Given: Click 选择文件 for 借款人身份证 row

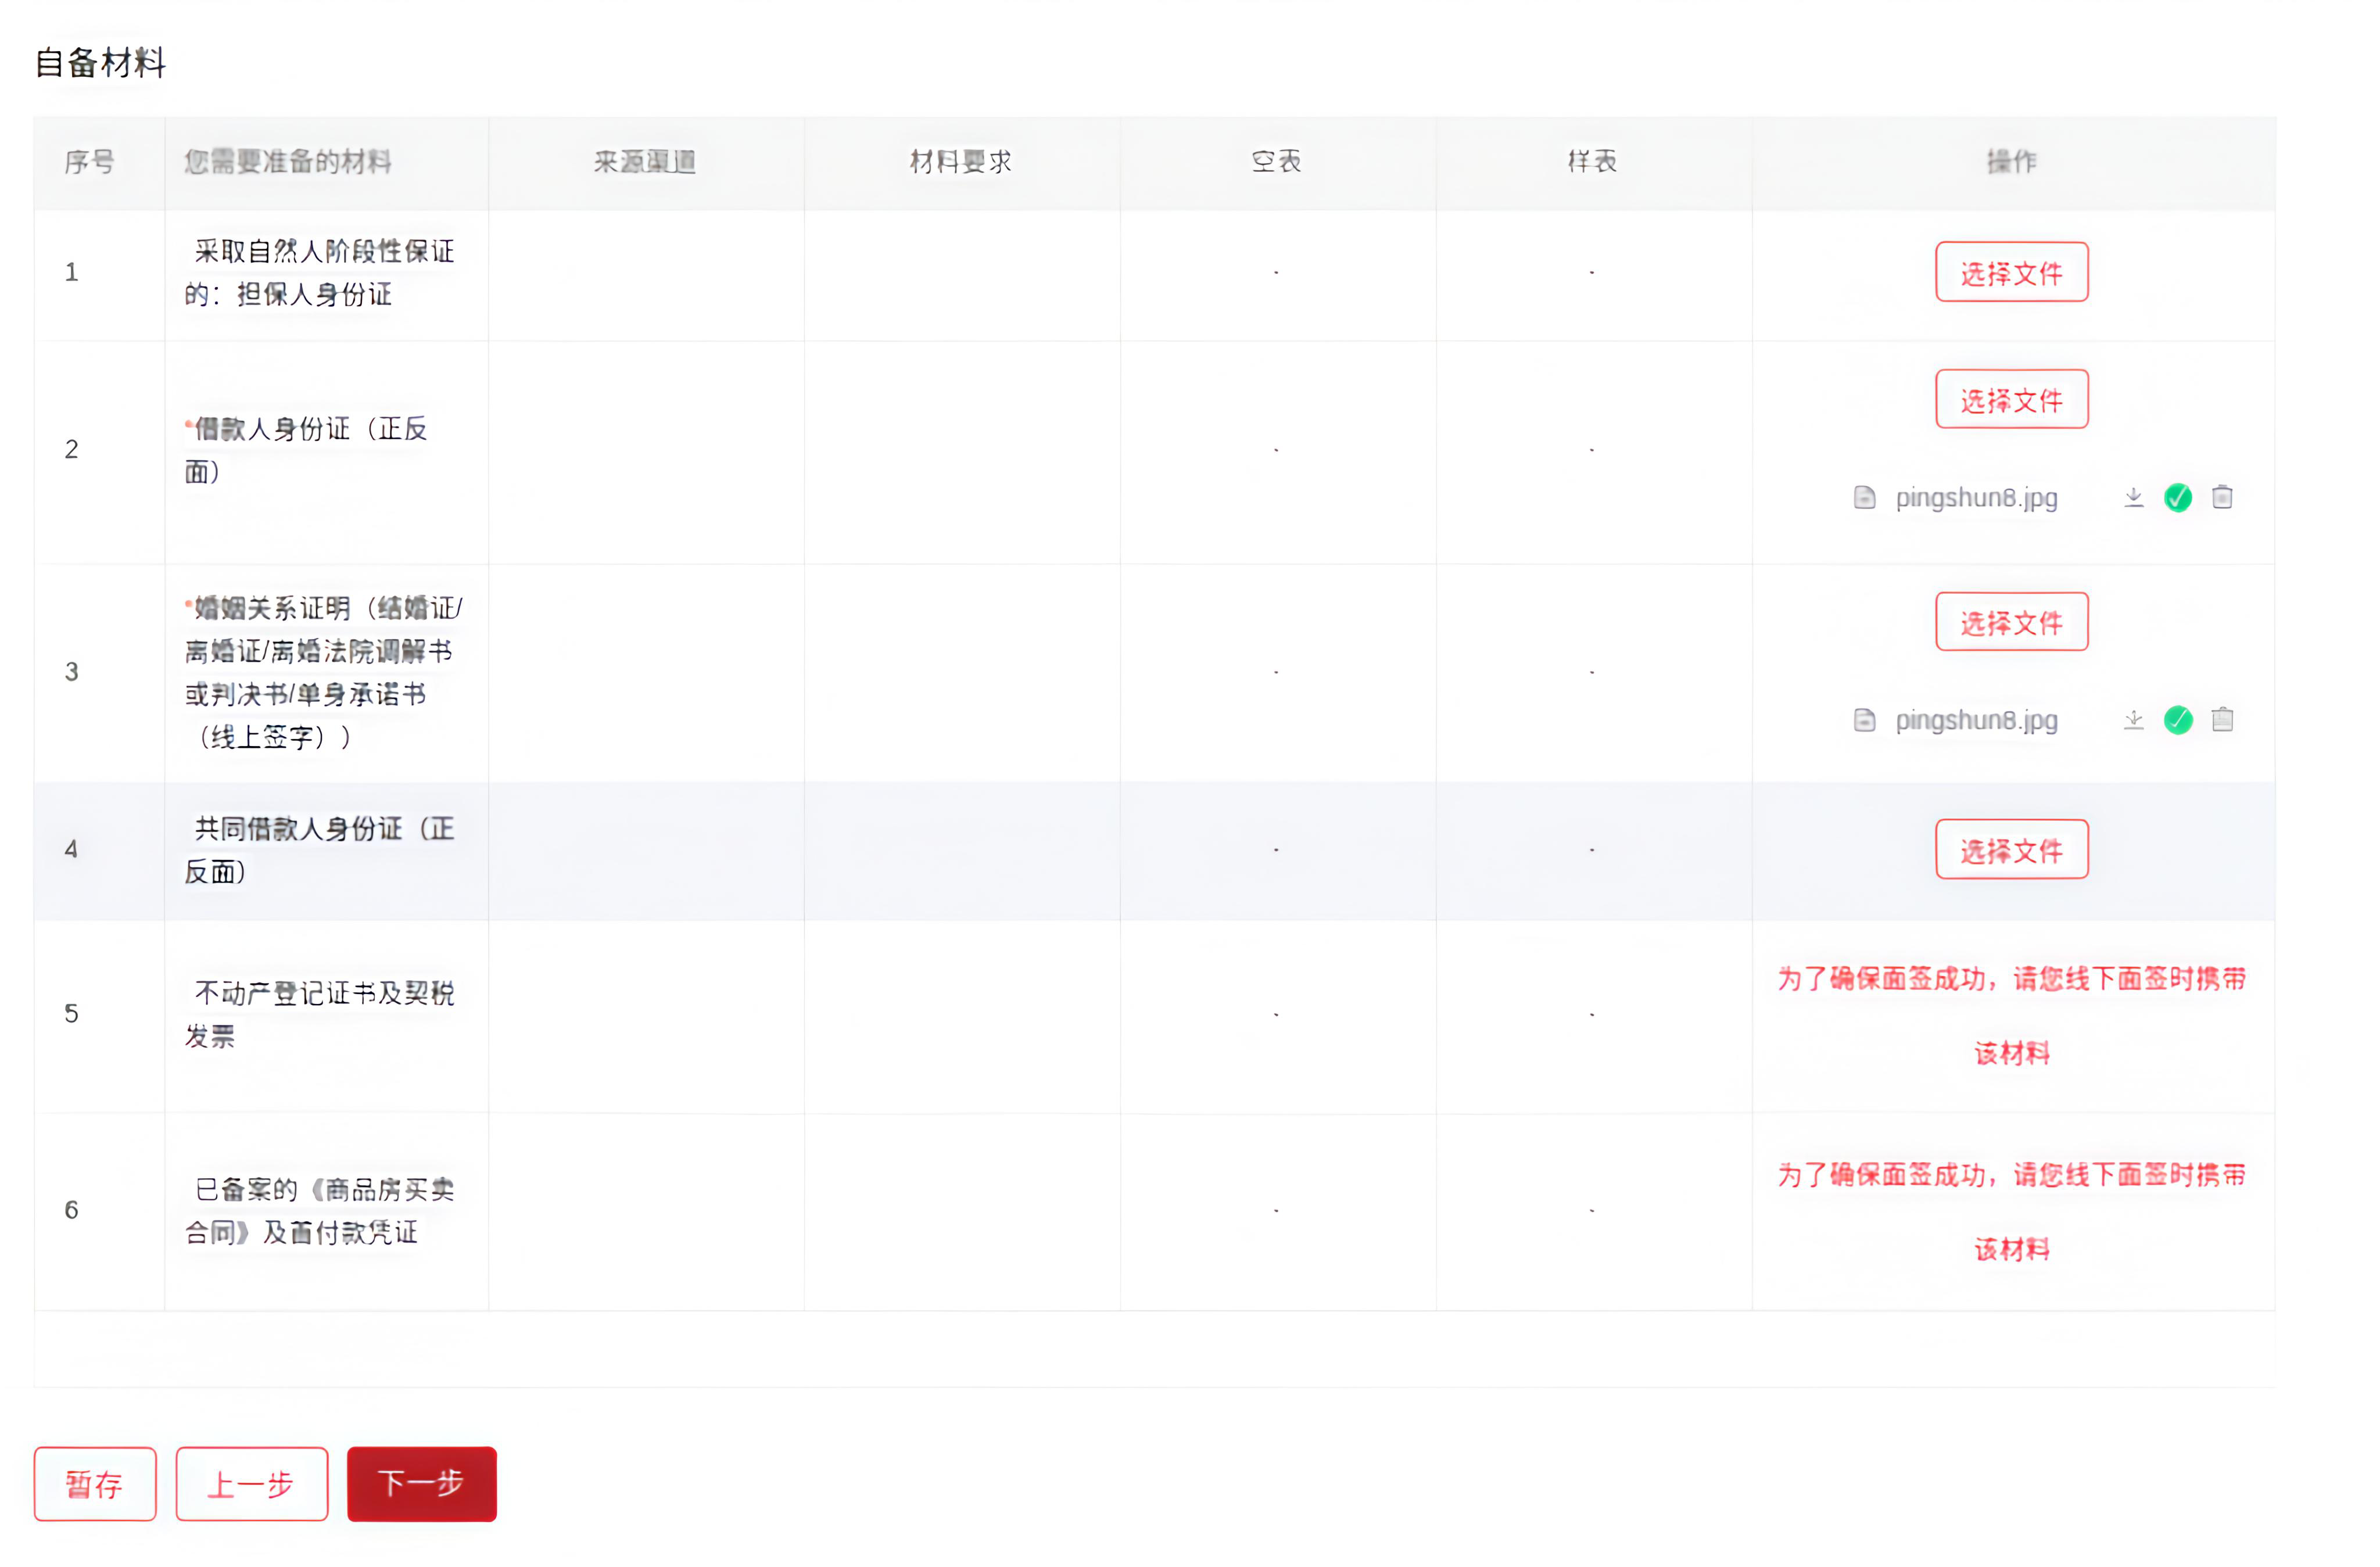Looking at the screenshot, I should (x=2011, y=399).
